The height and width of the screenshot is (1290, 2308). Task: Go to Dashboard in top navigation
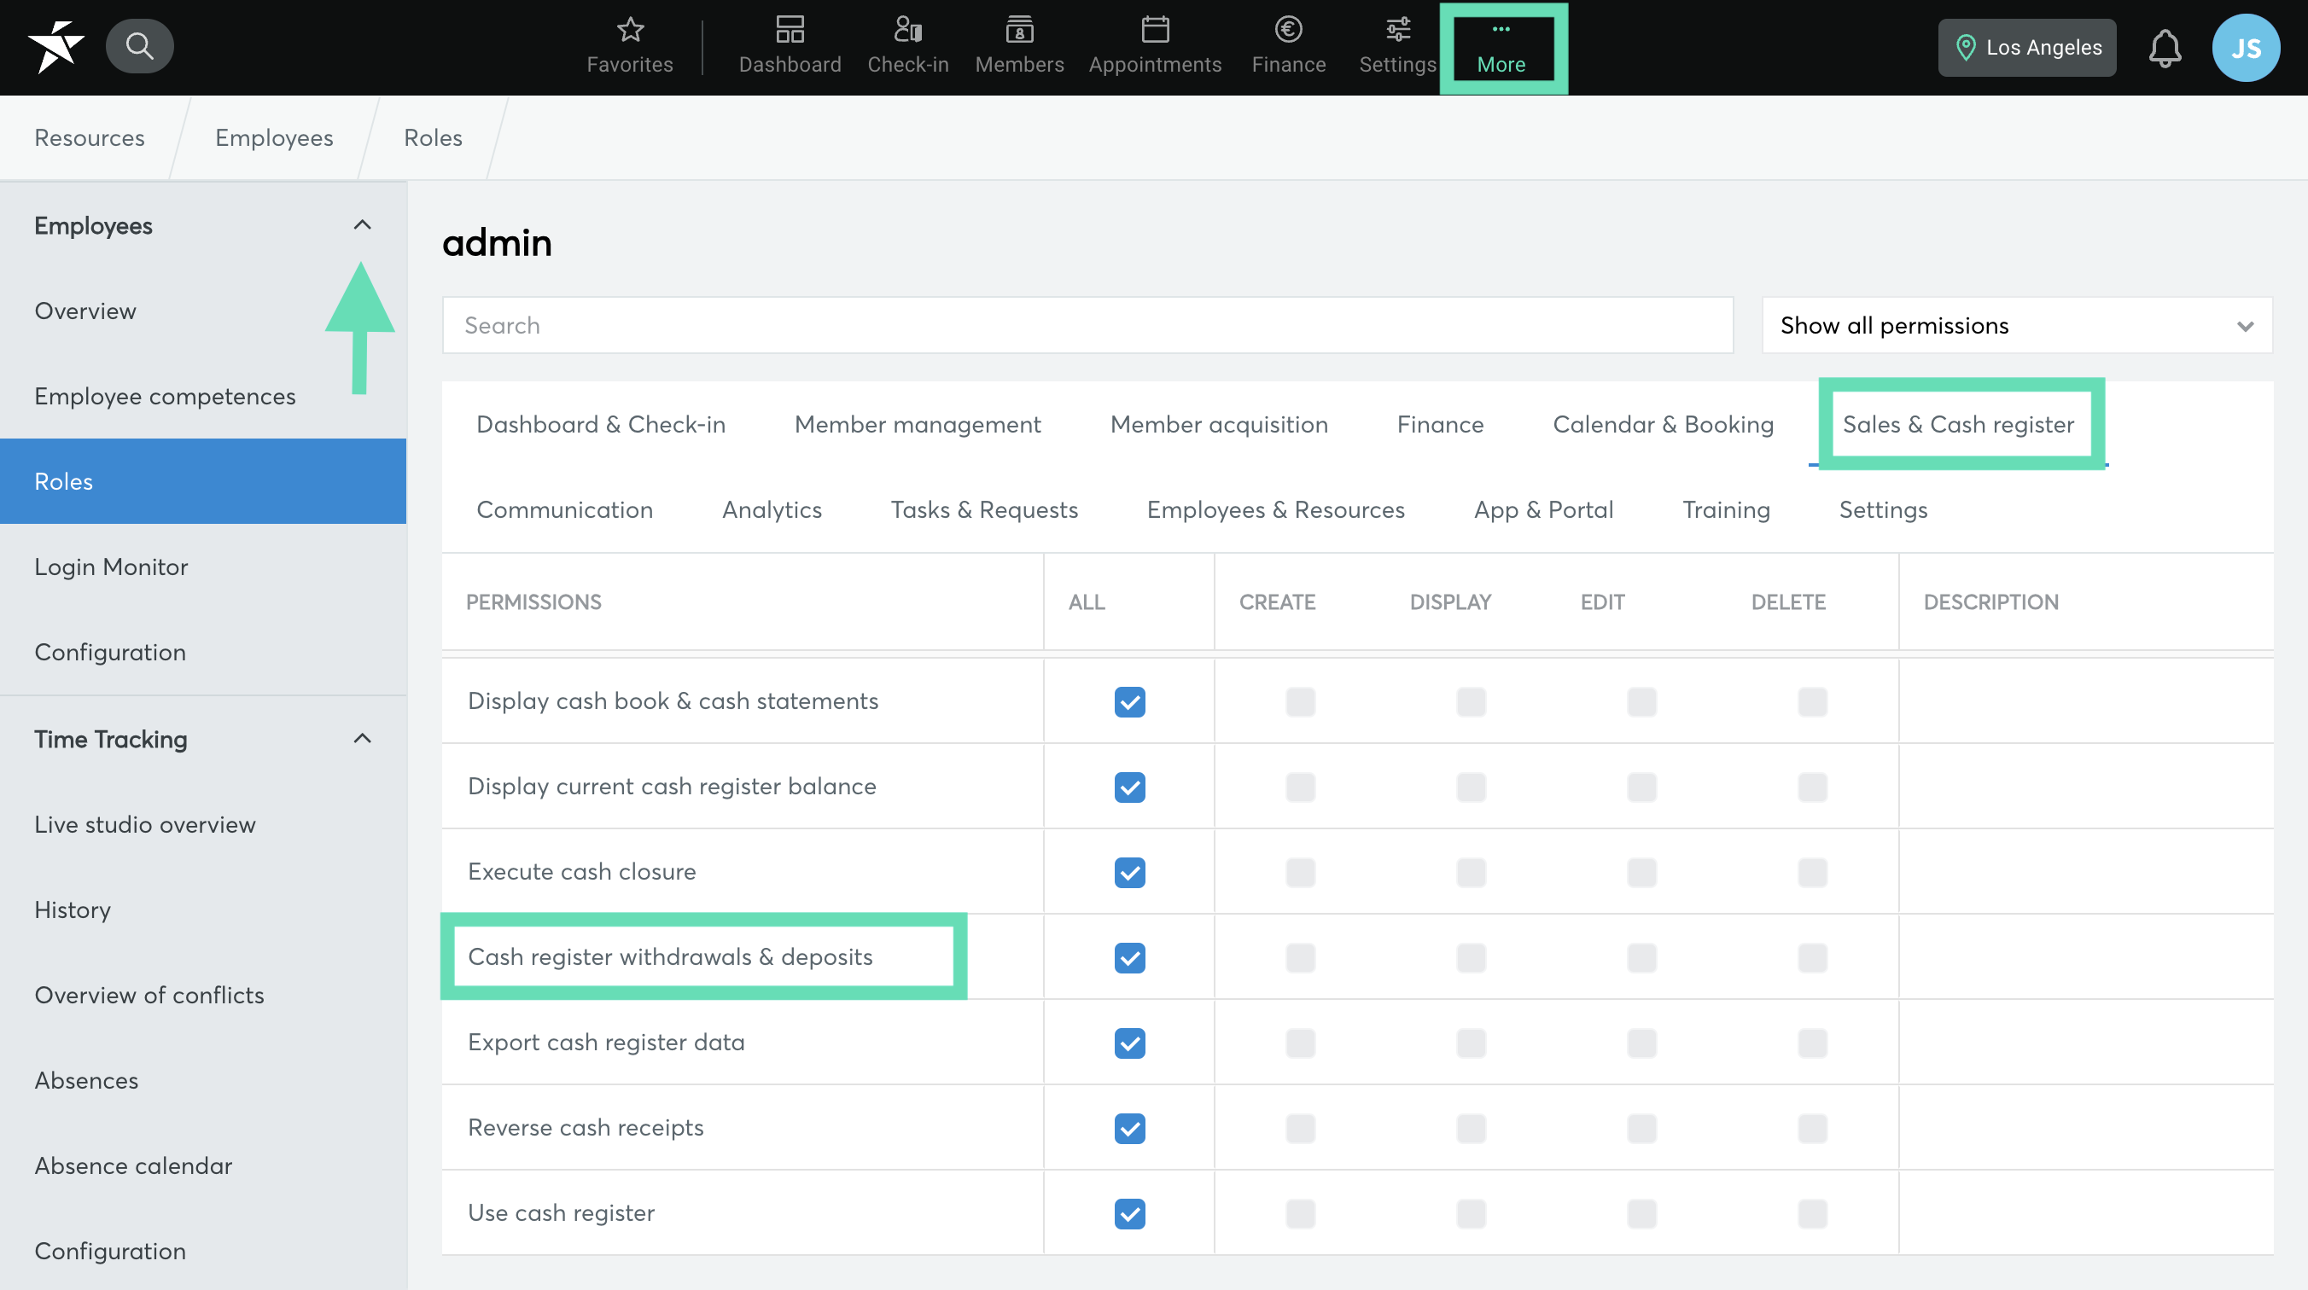(x=790, y=47)
